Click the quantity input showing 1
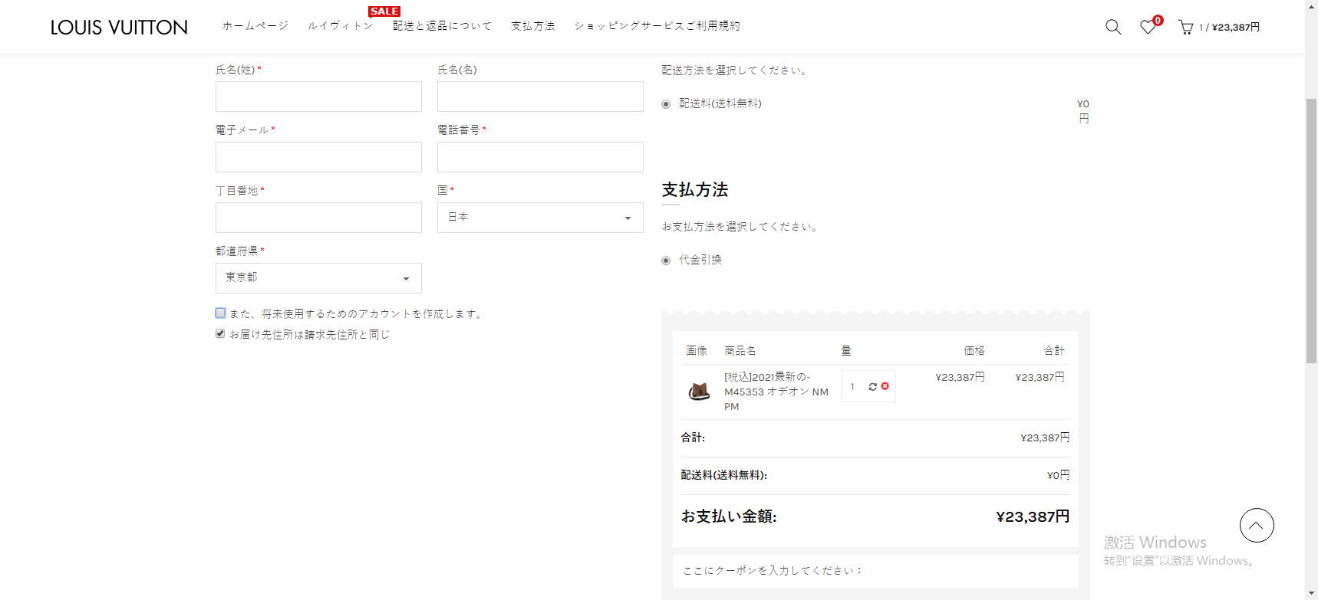 (x=853, y=387)
